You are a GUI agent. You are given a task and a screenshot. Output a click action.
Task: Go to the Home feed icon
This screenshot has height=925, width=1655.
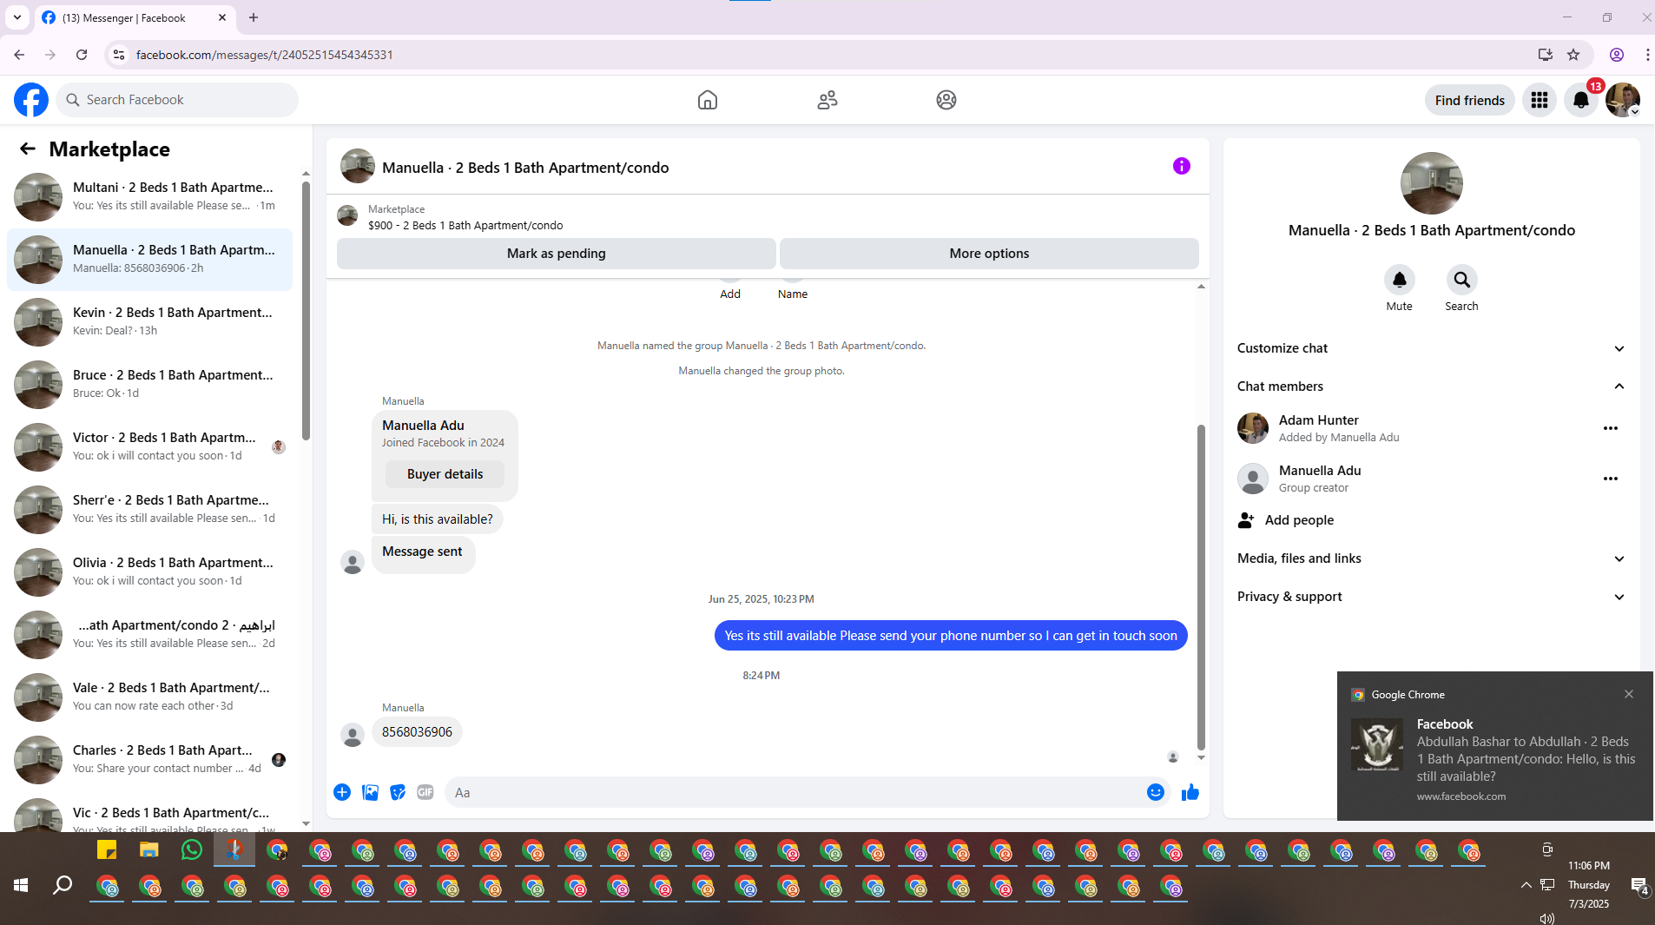(708, 100)
